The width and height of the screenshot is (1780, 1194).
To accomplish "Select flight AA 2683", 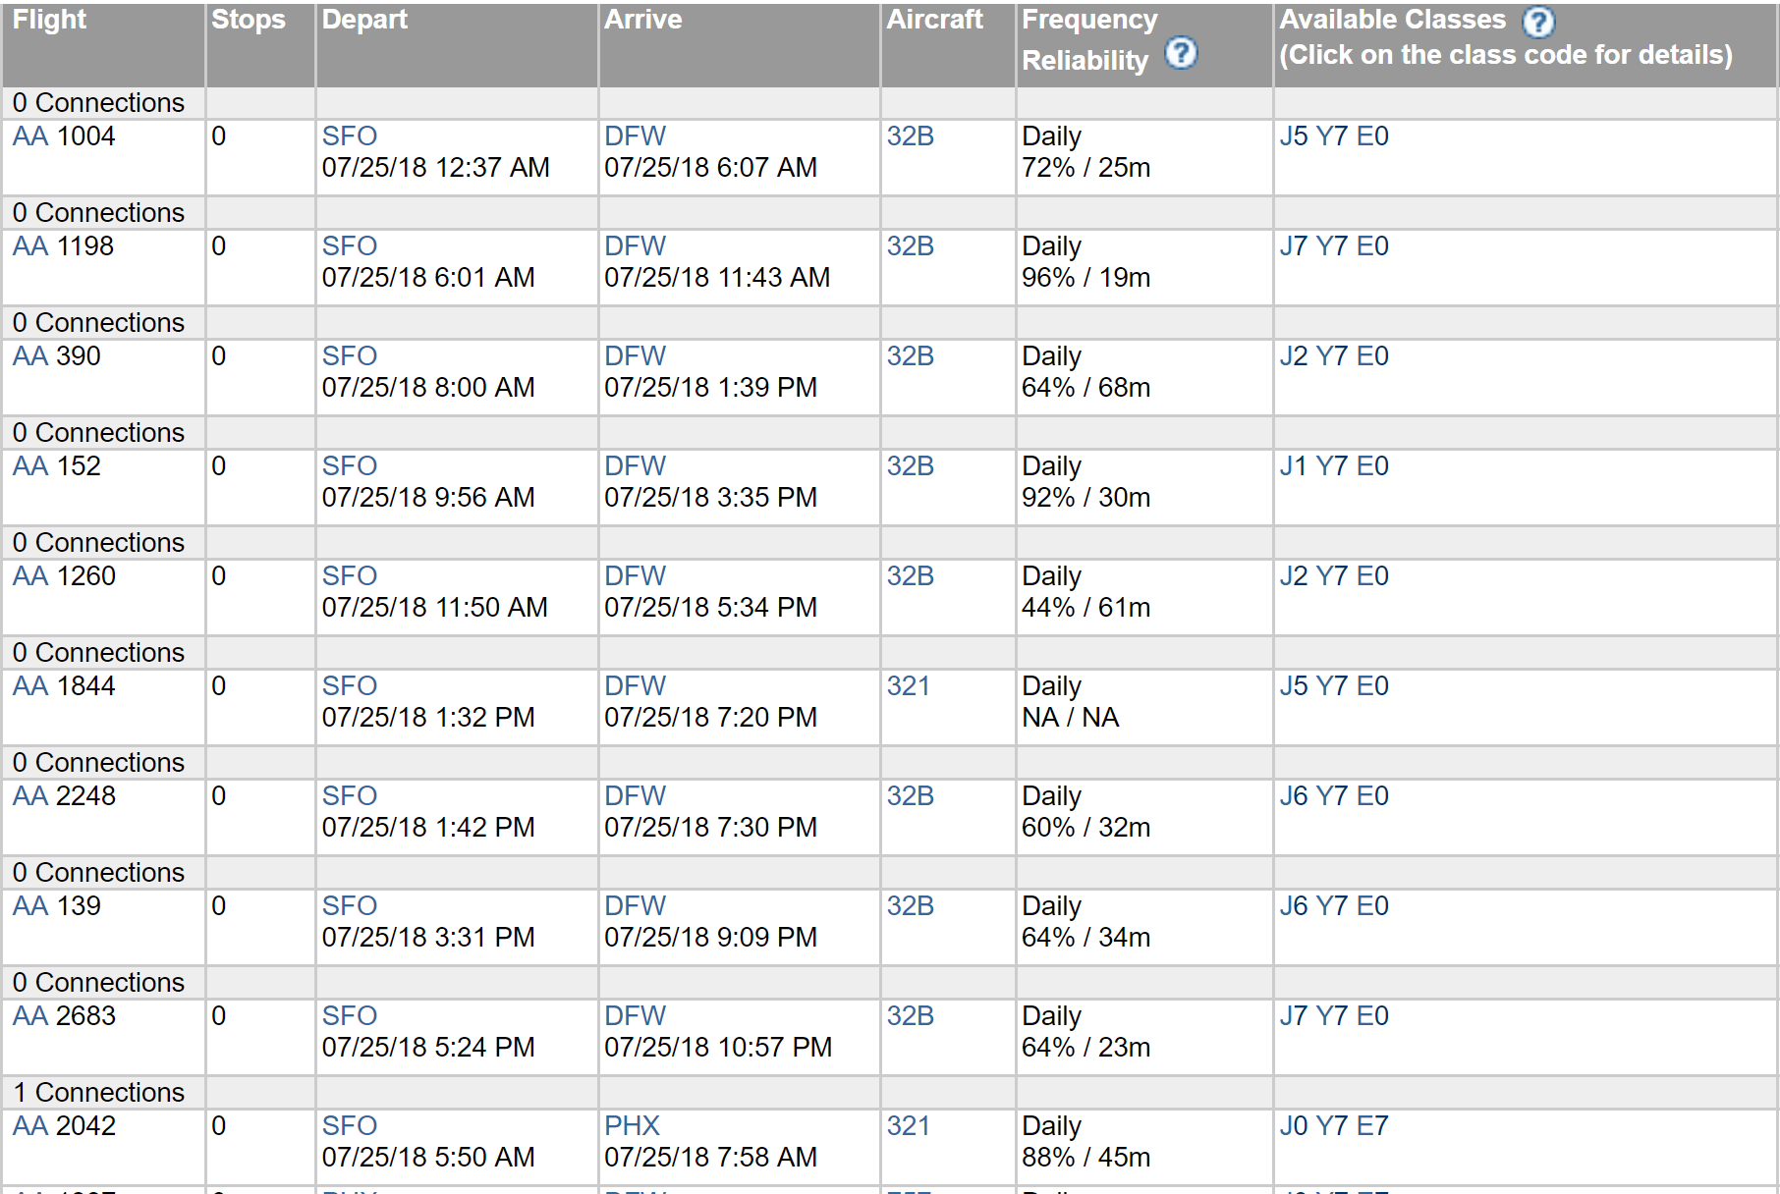I will point(64,1016).
